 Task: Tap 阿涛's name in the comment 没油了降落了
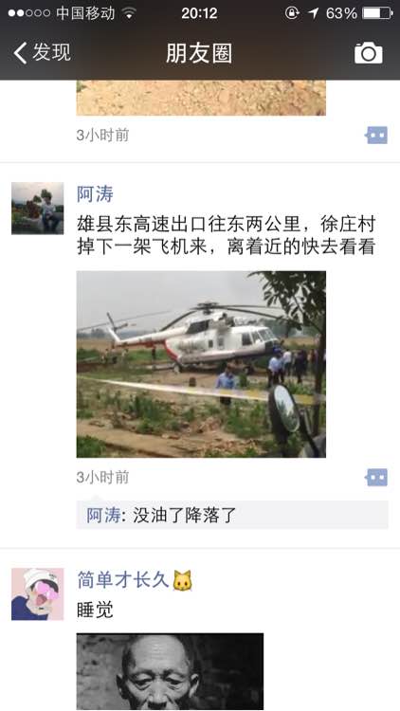pyautogui.click(x=104, y=515)
